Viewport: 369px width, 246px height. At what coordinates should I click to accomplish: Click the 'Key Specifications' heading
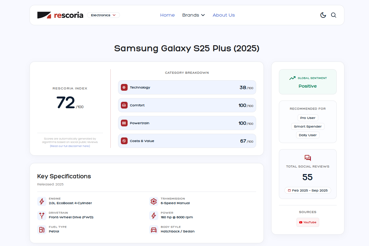click(x=64, y=177)
